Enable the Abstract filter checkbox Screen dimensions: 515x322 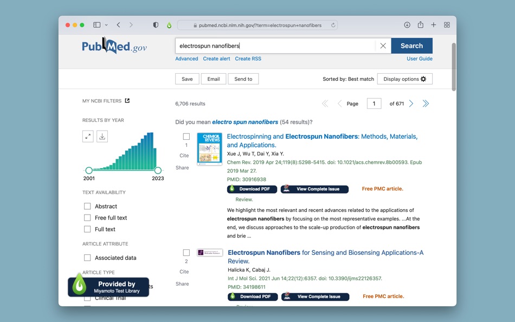[87, 206]
